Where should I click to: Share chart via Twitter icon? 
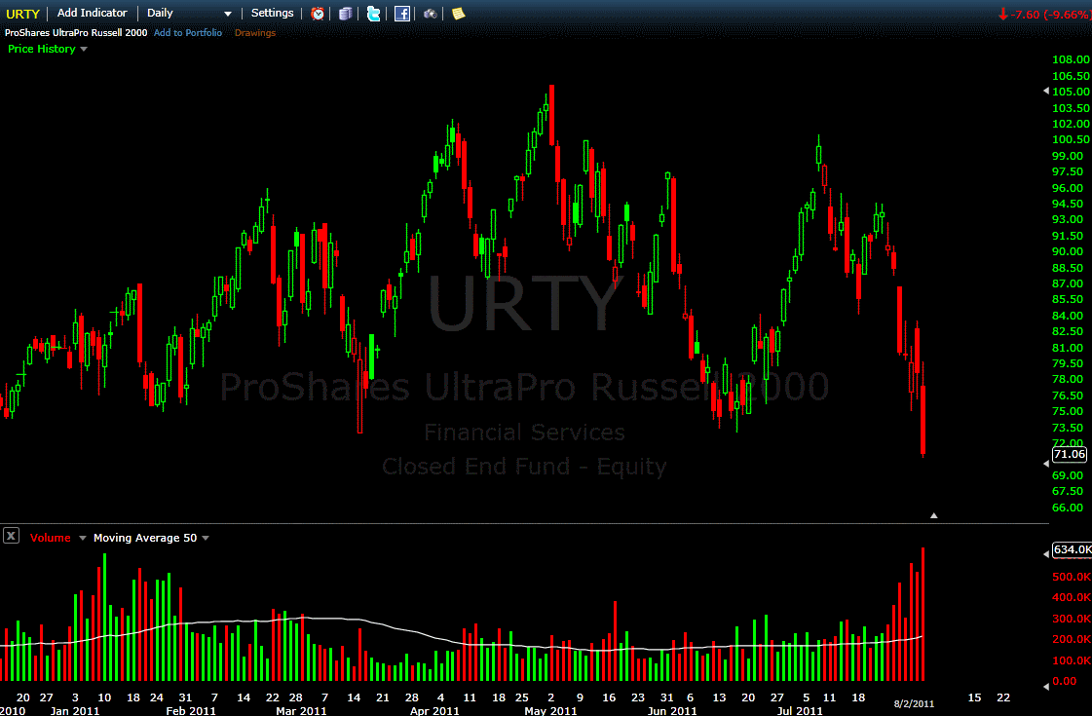click(x=373, y=14)
